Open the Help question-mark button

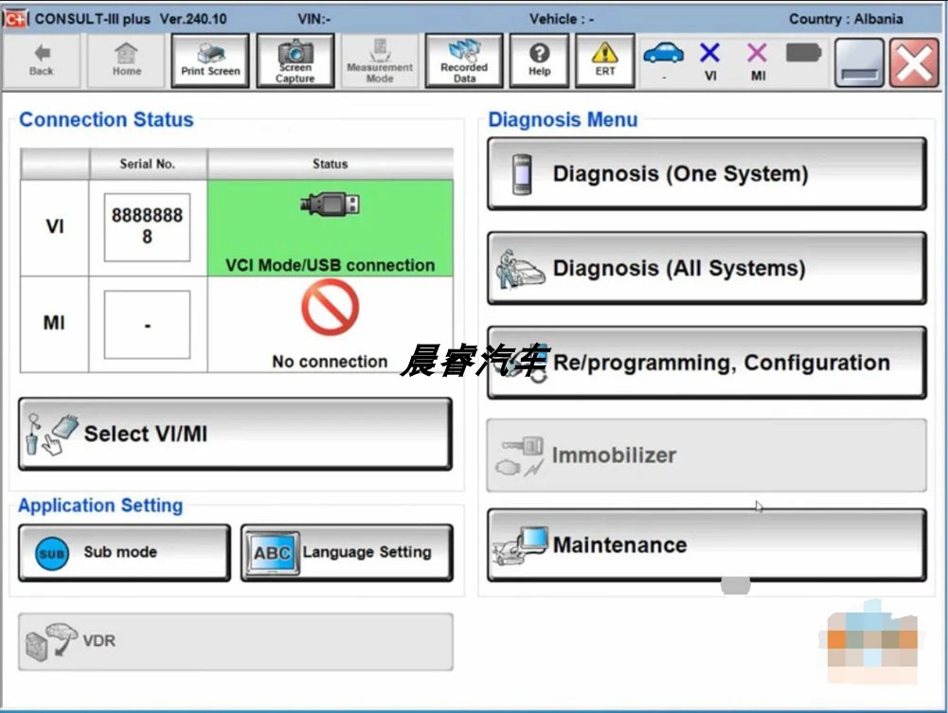539,61
